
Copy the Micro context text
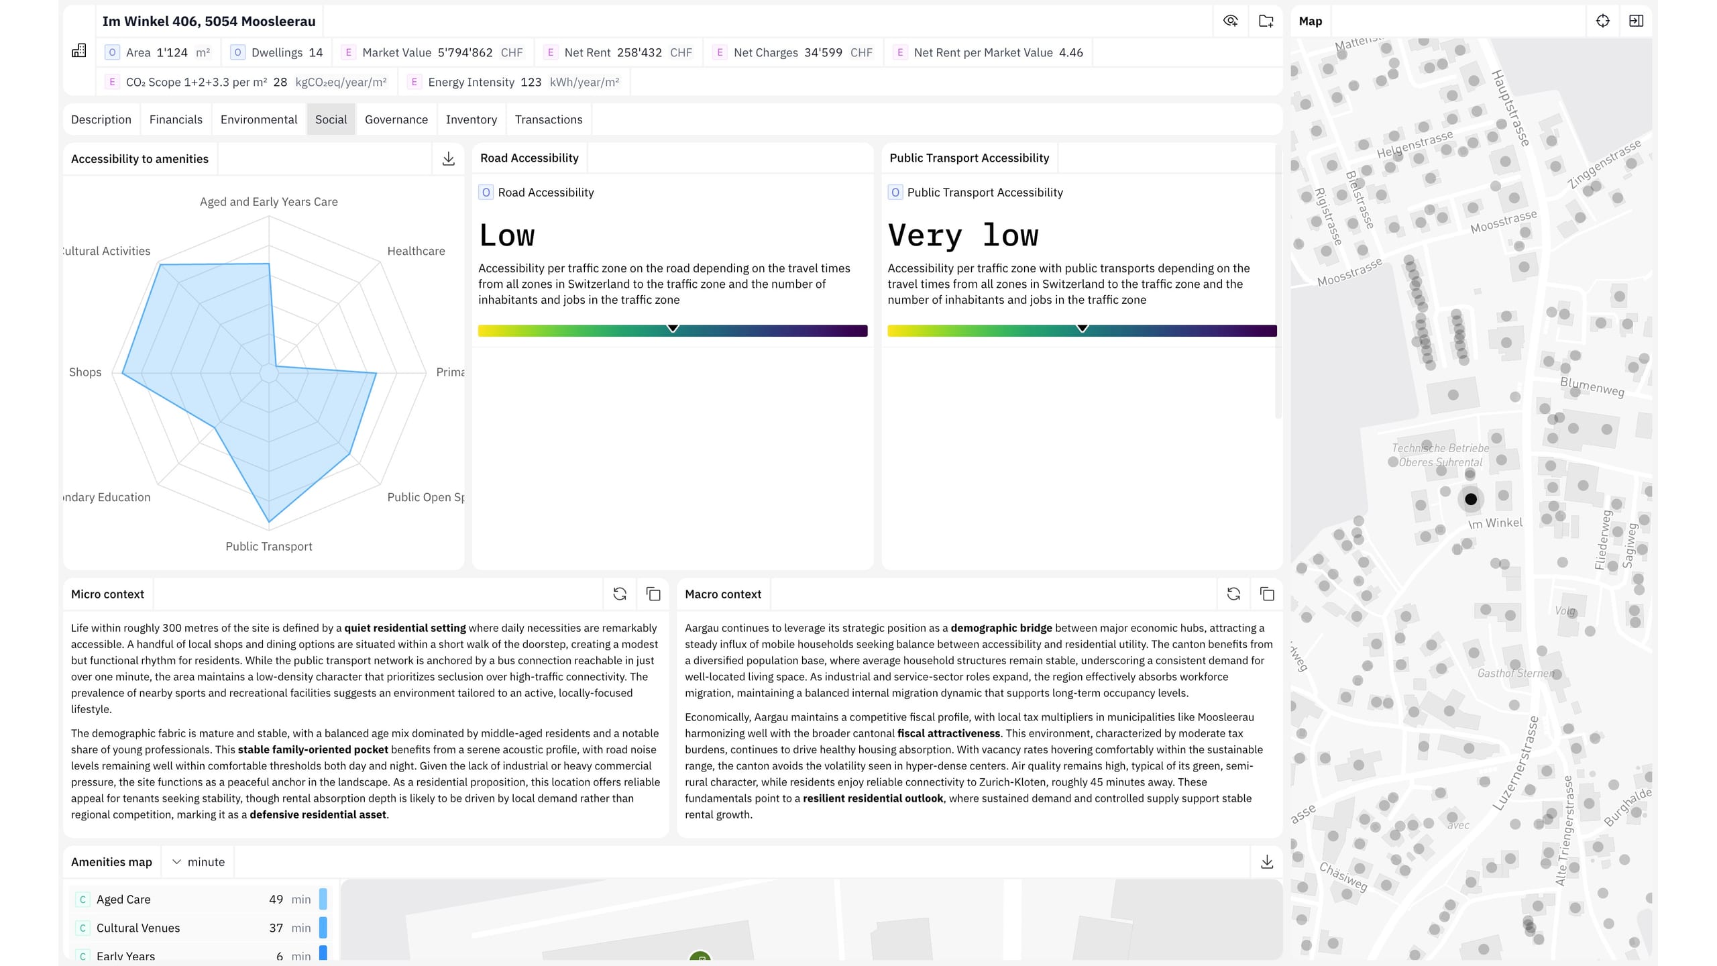(x=653, y=594)
